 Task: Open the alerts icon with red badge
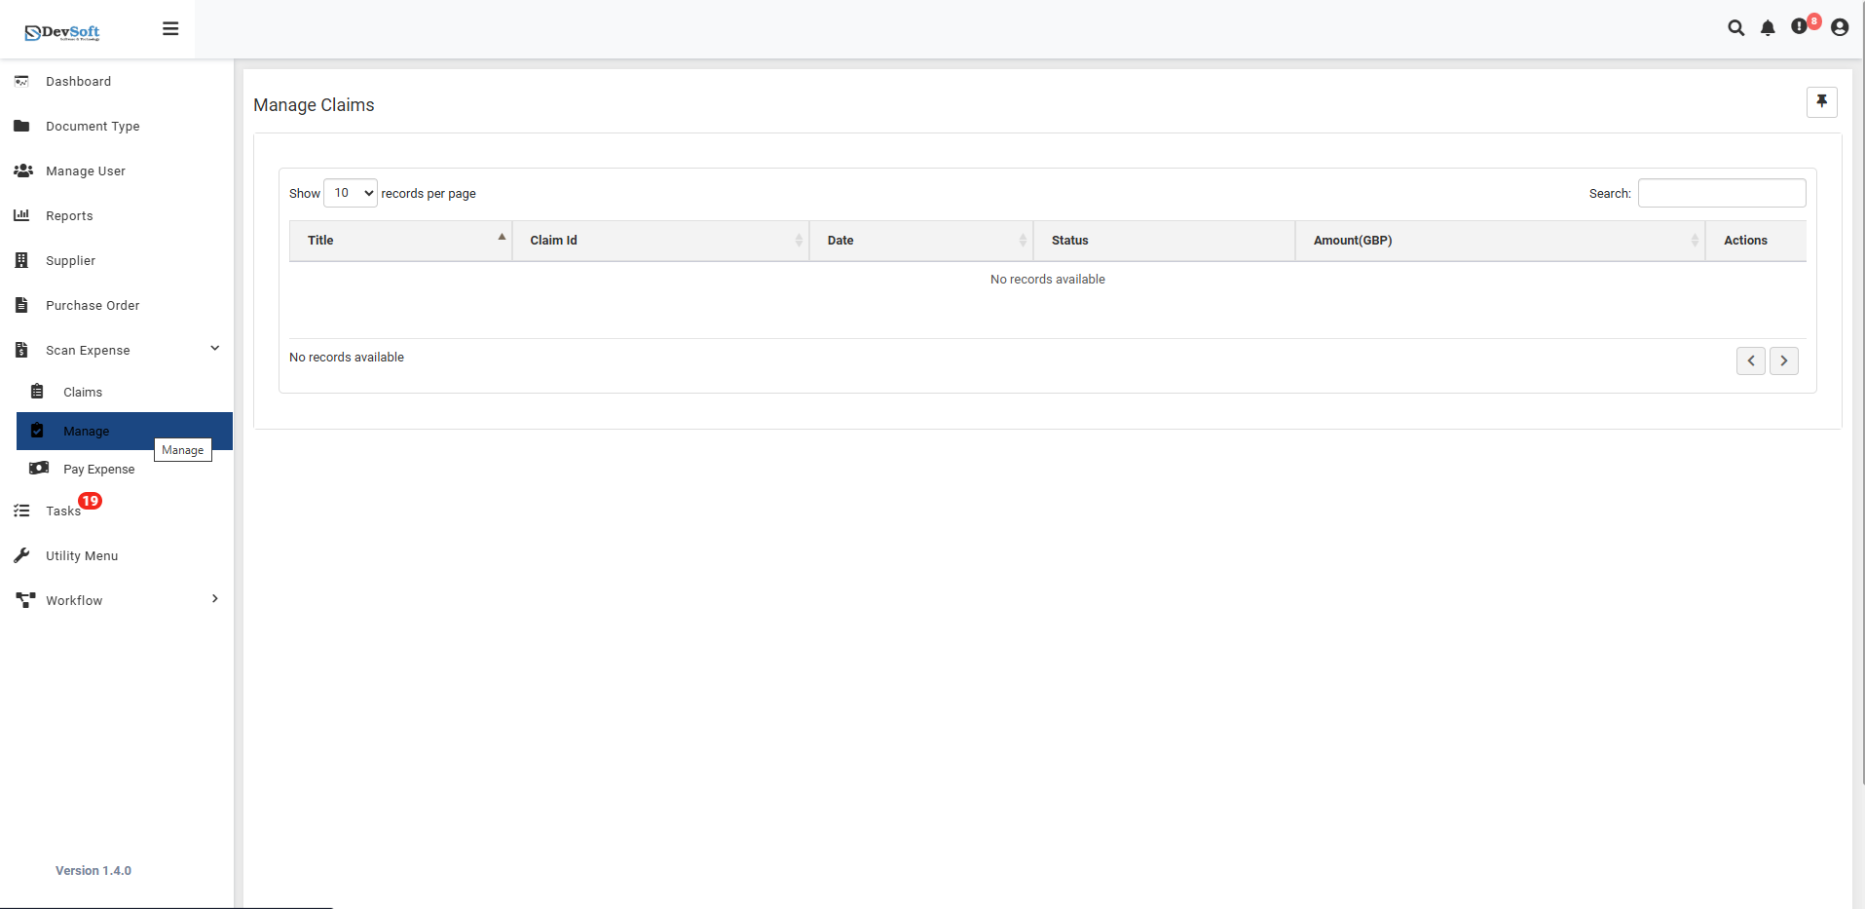[x=1800, y=28]
